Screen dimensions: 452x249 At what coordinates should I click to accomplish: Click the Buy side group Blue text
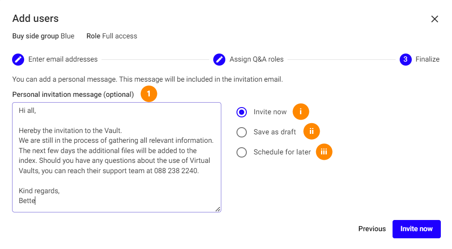pyautogui.click(x=43, y=36)
